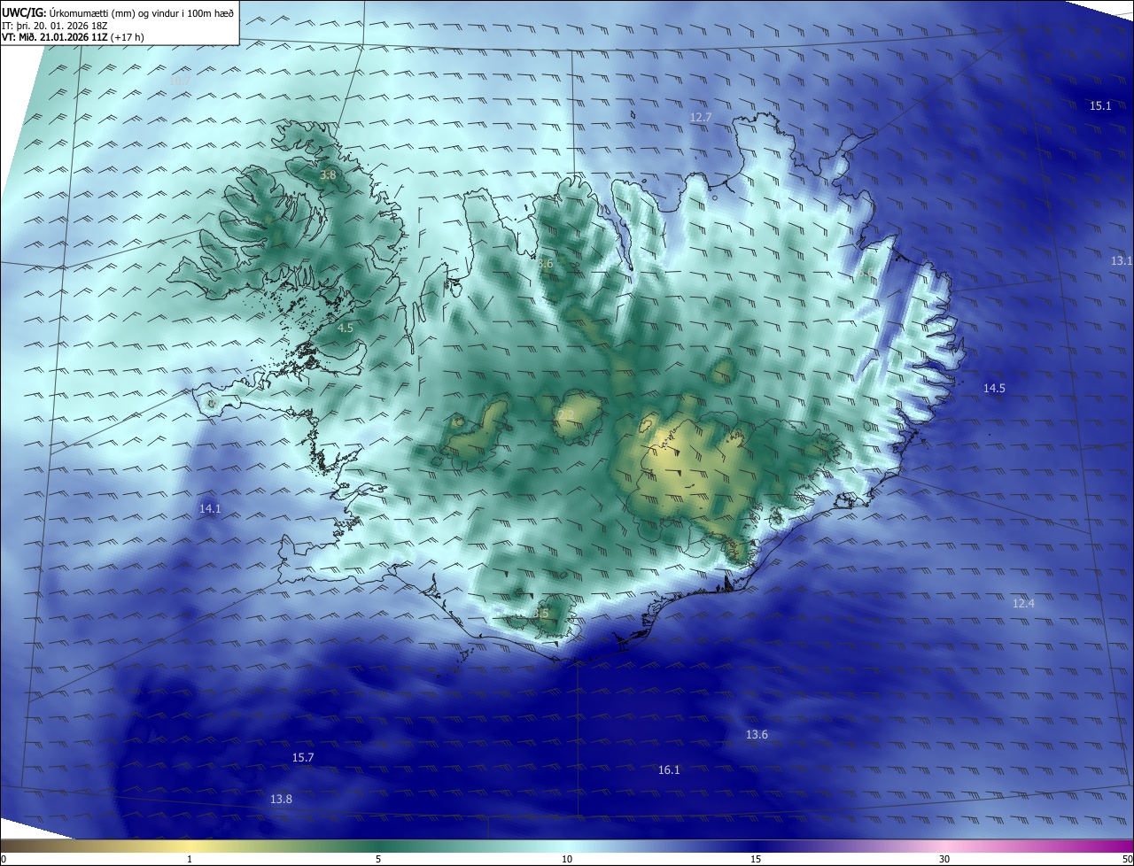
Task: Click the 'VT: Mið. 21.01.2026 11Z (+17 h)' line
Action: 74,37
